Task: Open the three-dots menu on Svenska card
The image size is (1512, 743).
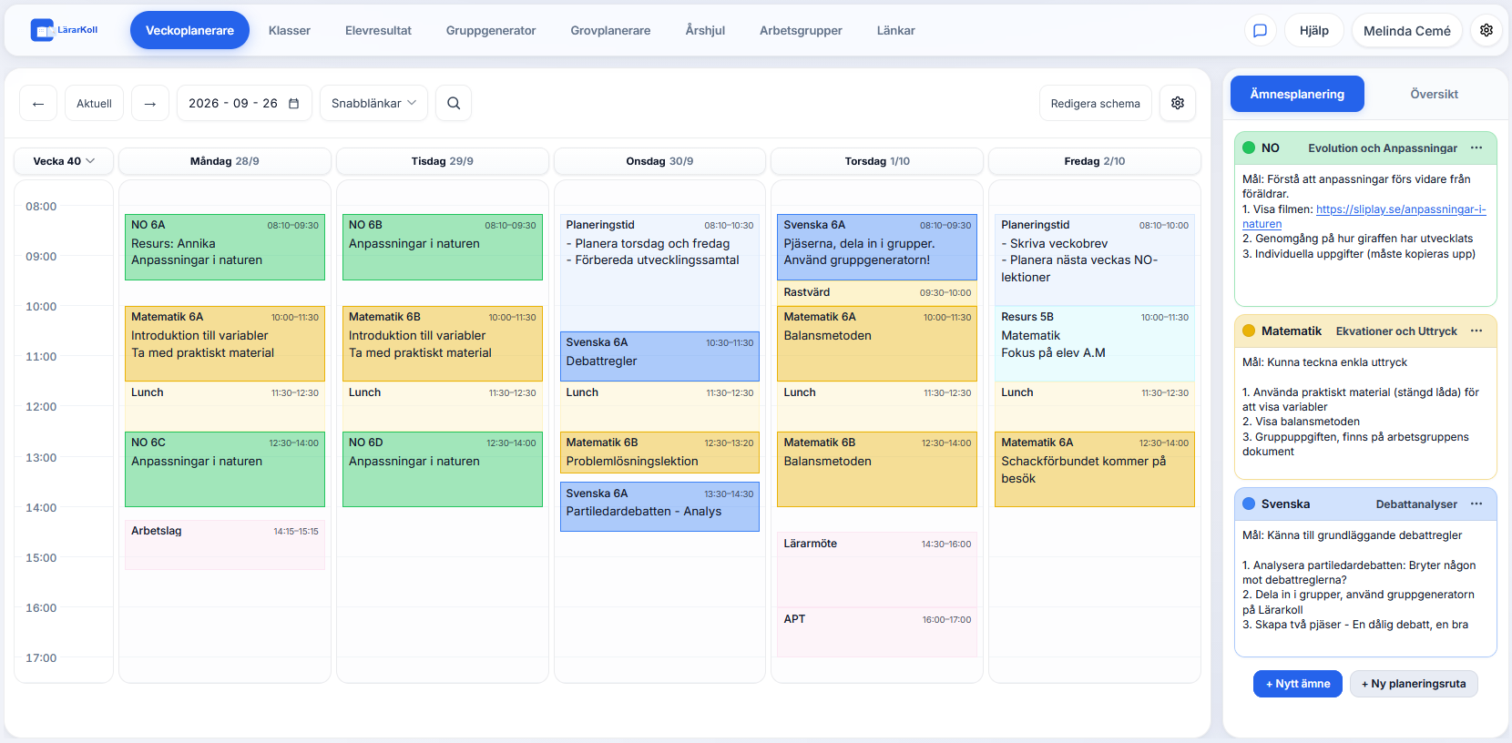Action: coord(1476,504)
